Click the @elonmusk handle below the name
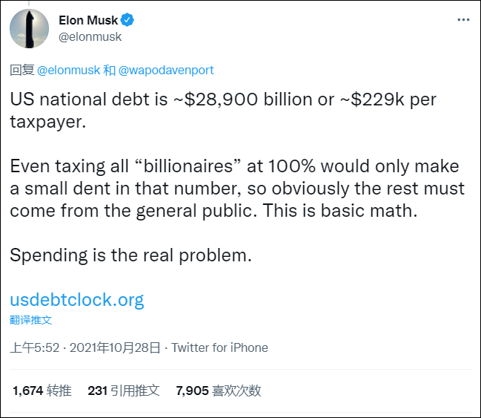The image size is (481, 418). coord(90,36)
